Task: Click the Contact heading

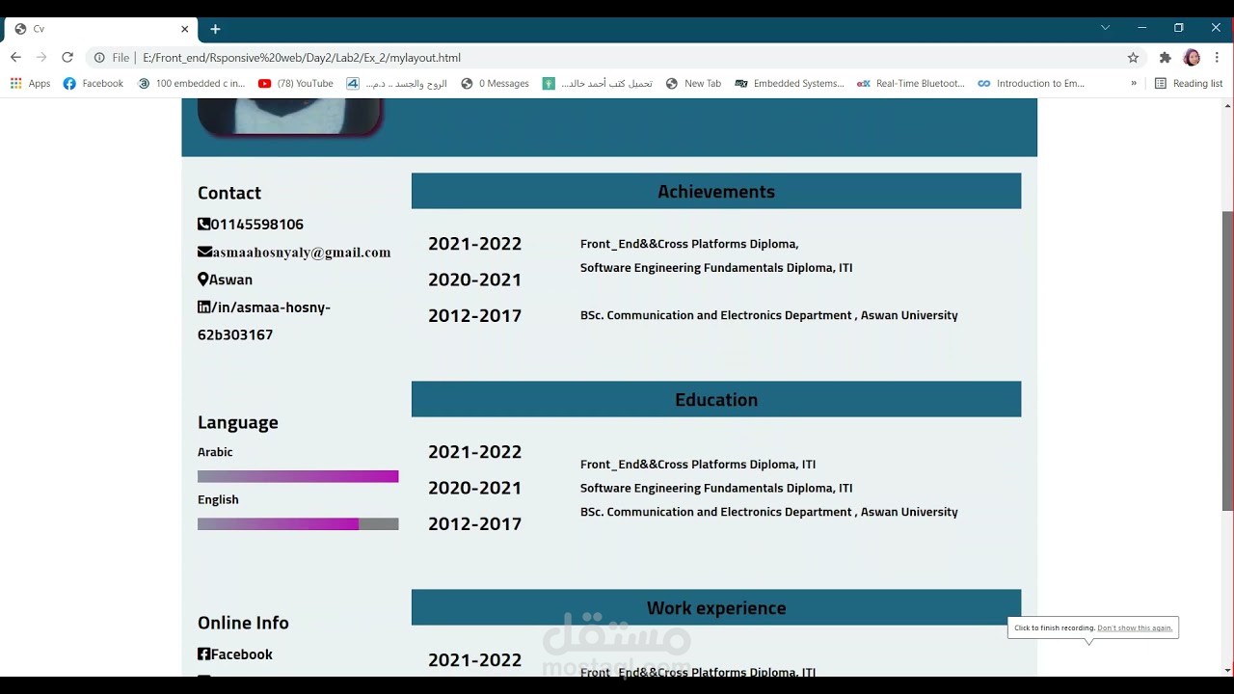Action: [x=229, y=193]
